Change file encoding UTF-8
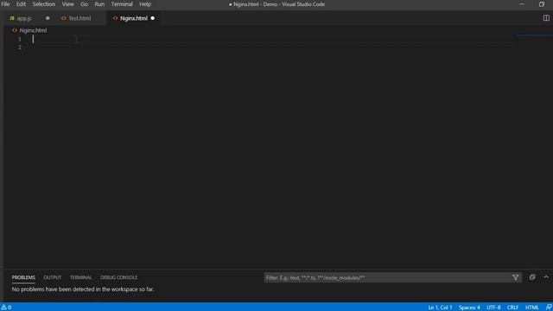Image resolution: width=553 pixels, height=311 pixels. 493,308
